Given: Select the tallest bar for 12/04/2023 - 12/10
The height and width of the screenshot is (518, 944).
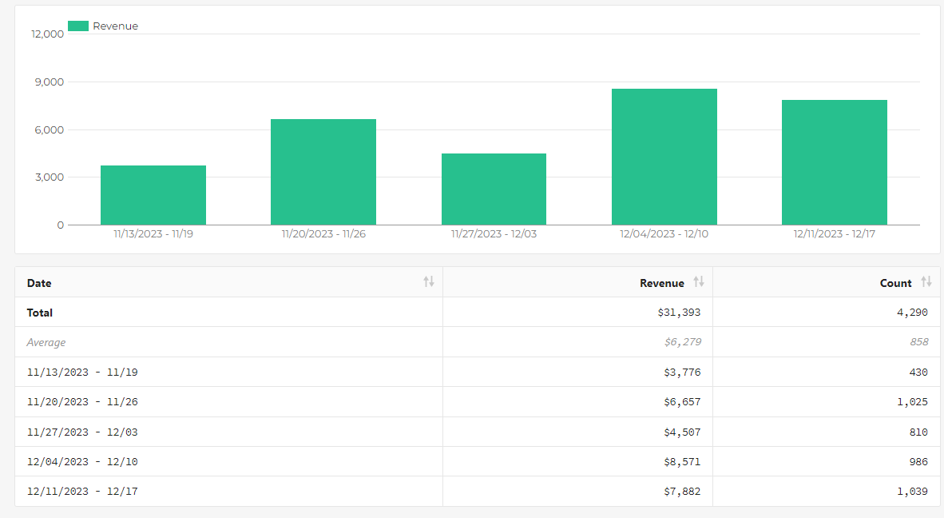Looking at the screenshot, I should (x=664, y=157).
